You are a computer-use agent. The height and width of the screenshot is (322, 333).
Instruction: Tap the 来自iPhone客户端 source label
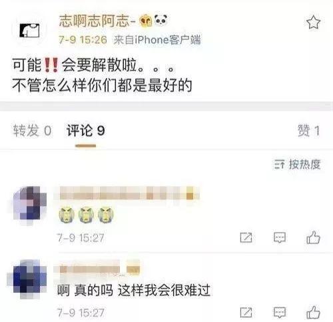[x=157, y=40]
